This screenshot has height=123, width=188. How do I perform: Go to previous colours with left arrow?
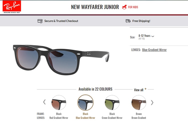tap(44, 102)
